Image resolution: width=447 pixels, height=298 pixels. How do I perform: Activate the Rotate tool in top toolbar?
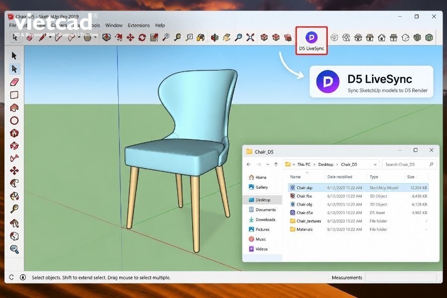pos(142,37)
